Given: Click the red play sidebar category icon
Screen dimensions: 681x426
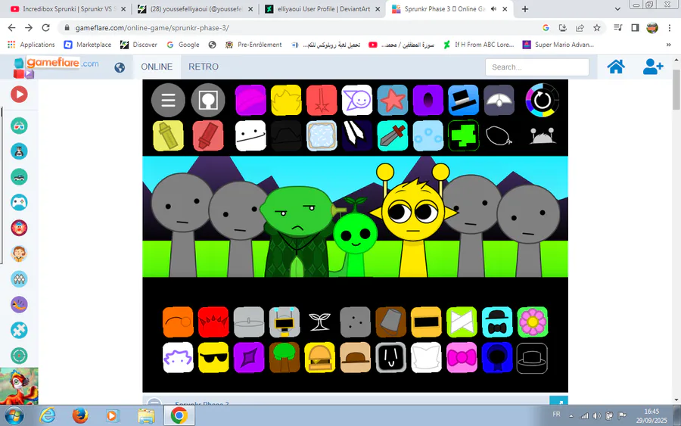Looking at the screenshot, I should tap(19, 95).
